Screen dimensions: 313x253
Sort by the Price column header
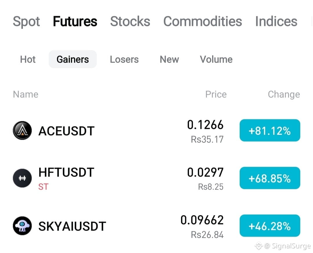pyautogui.click(x=216, y=94)
